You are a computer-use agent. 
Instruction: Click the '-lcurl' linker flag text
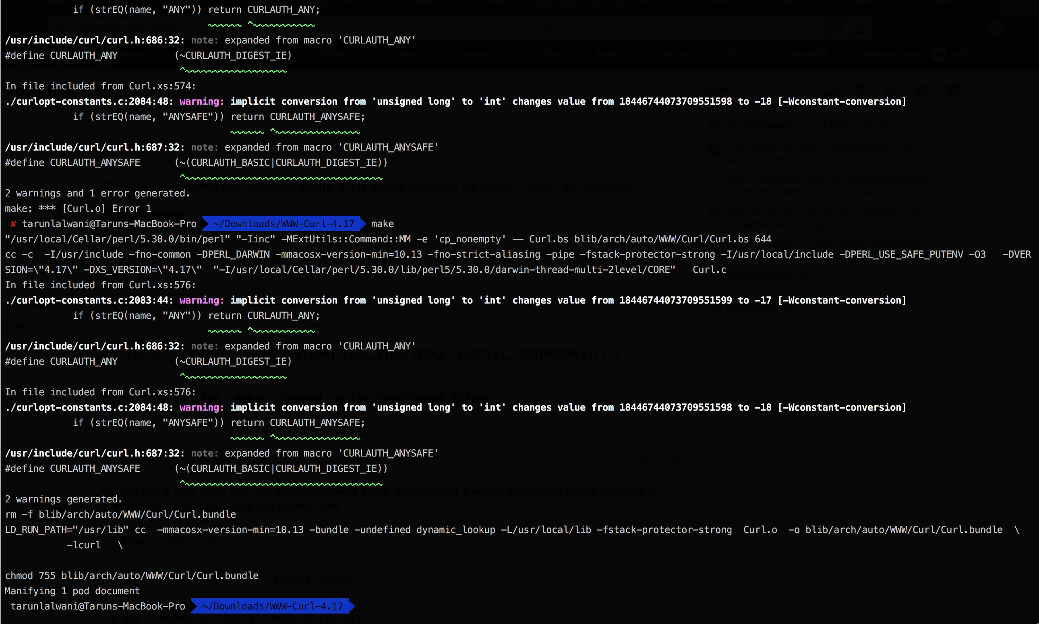tap(84, 545)
